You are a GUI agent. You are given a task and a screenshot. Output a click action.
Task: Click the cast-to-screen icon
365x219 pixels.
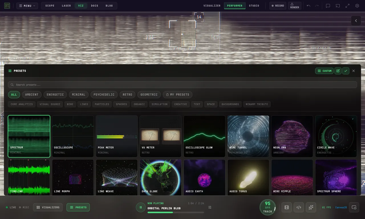click(338, 6)
